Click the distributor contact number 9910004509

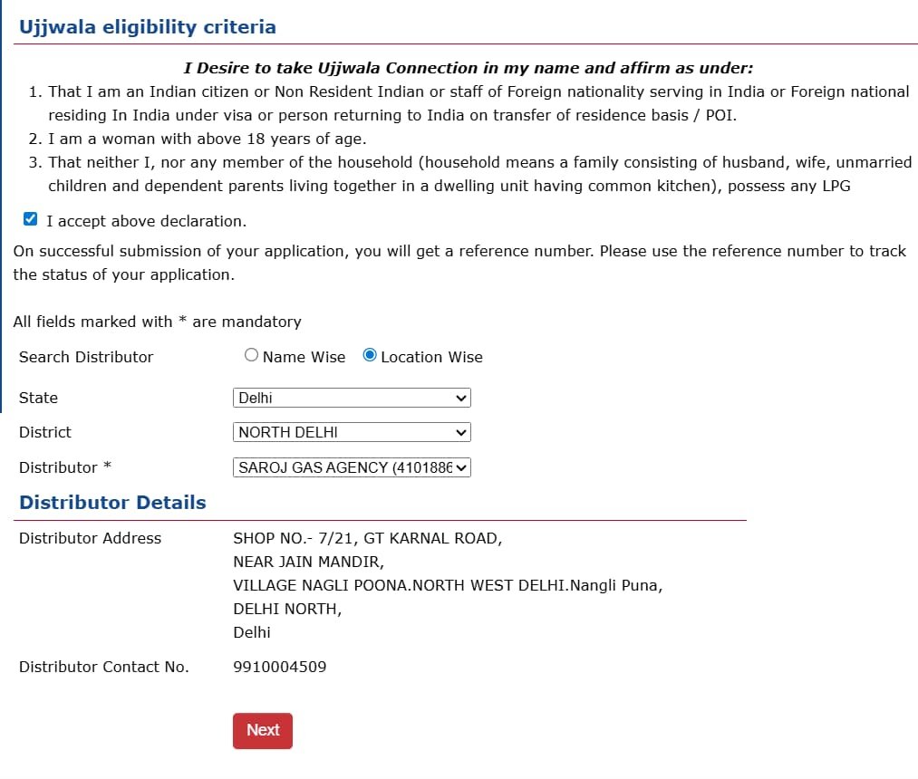click(x=280, y=667)
